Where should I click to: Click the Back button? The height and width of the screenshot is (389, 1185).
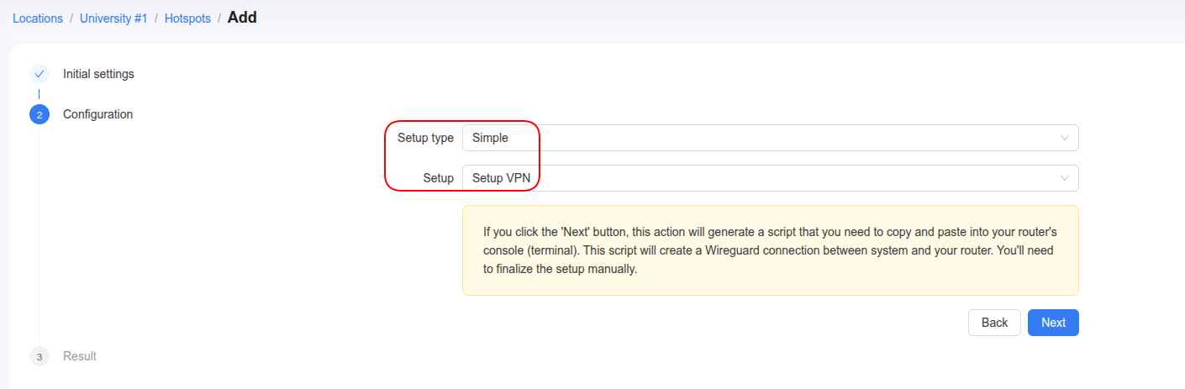(x=994, y=323)
